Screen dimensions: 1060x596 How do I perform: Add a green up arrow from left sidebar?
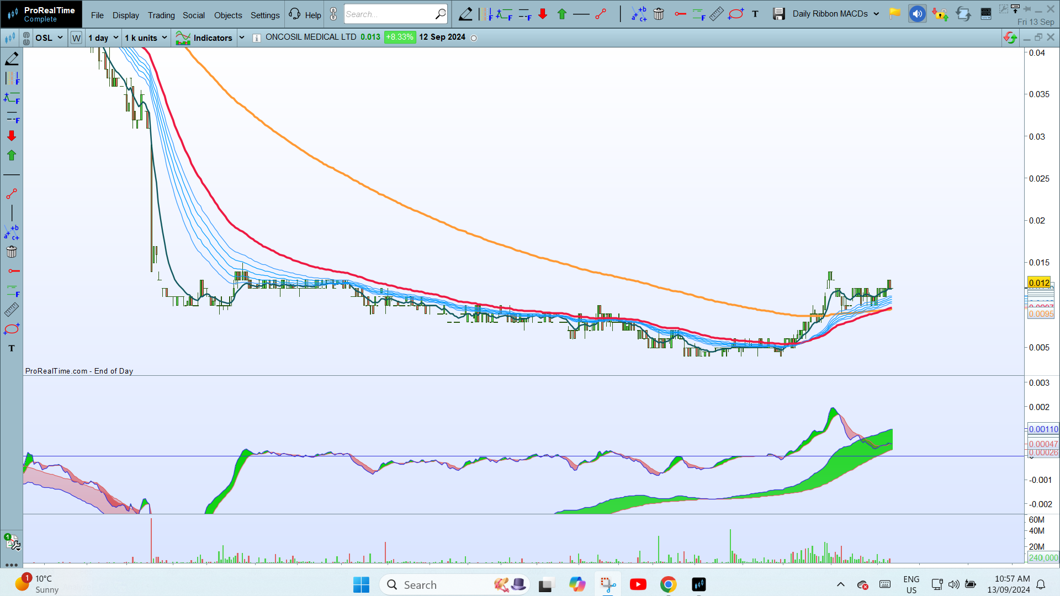point(12,155)
